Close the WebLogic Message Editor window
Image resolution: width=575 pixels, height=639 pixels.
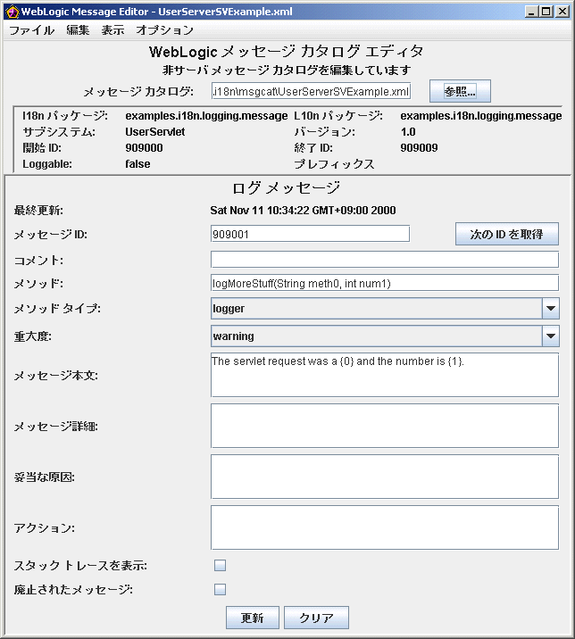coord(562,12)
